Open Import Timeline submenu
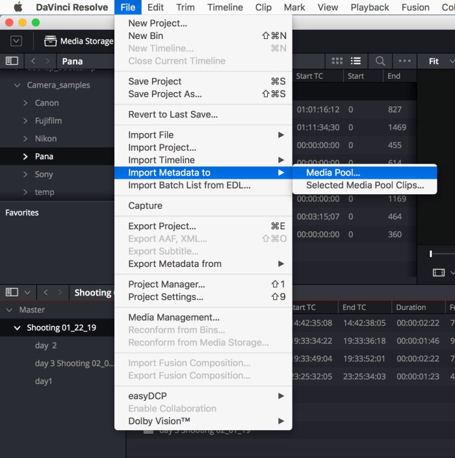 [x=203, y=160]
